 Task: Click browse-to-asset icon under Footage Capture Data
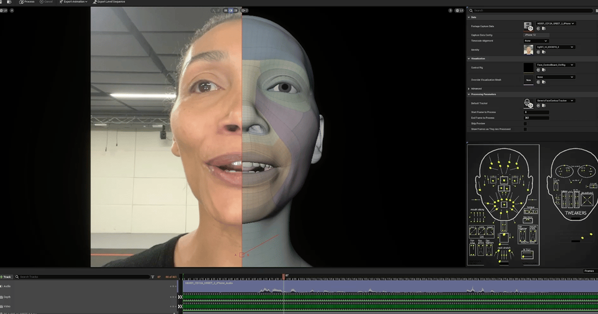pos(544,29)
